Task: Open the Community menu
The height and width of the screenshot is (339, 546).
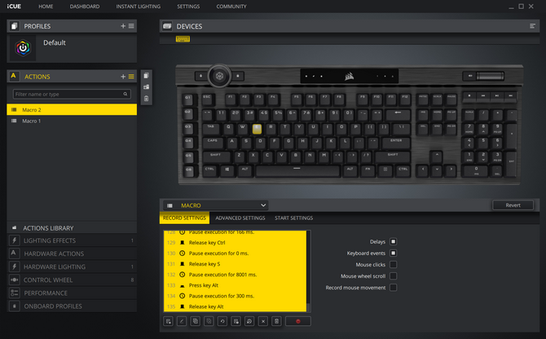Action: tap(231, 7)
